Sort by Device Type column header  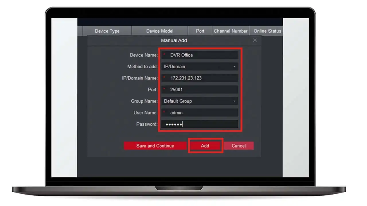point(107,31)
